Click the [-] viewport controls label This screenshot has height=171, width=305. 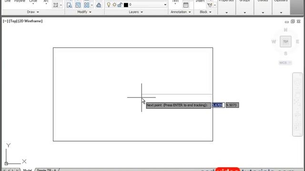click(x=5, y=21)
